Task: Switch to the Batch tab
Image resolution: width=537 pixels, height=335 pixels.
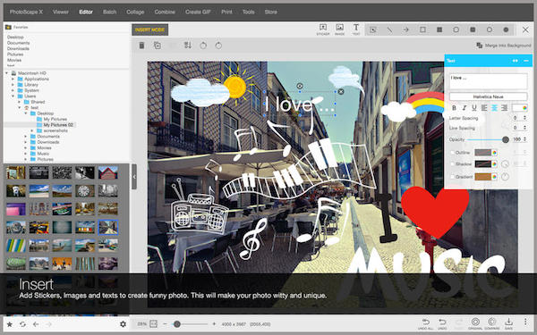Action: click(109, 12)
